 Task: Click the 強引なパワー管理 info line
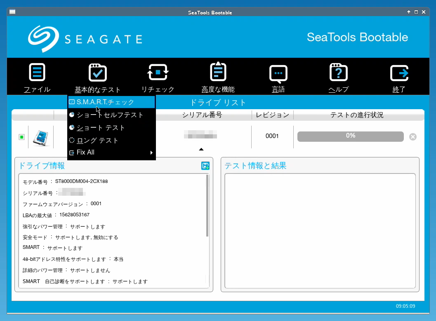(x=64, y=226)
